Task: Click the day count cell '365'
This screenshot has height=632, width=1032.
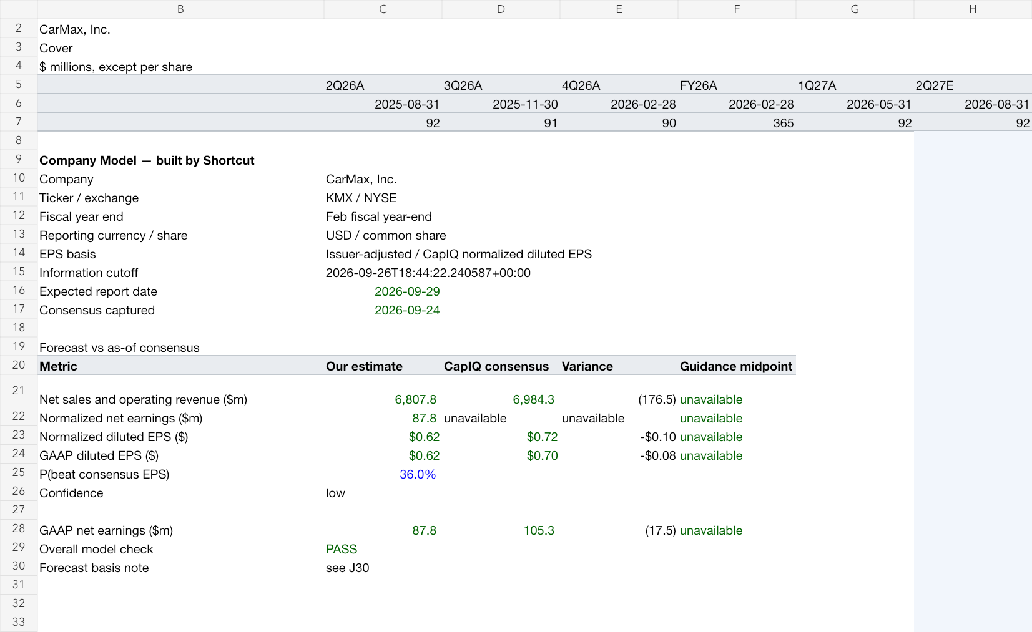Action: coord(737,123)
